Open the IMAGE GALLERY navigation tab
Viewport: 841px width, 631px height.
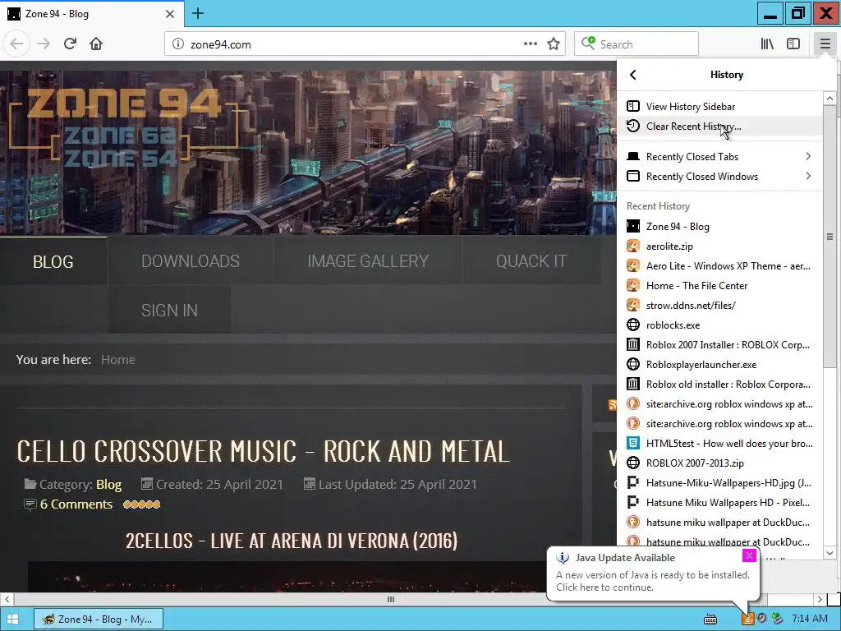[x=368, y=261]
